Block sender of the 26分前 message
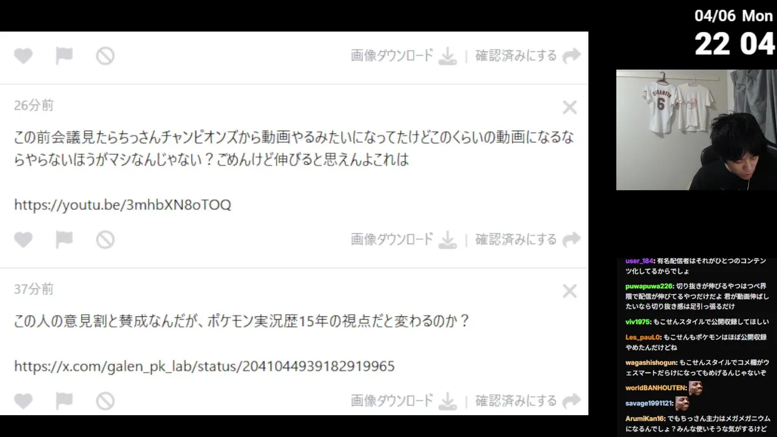 (105, 240)
